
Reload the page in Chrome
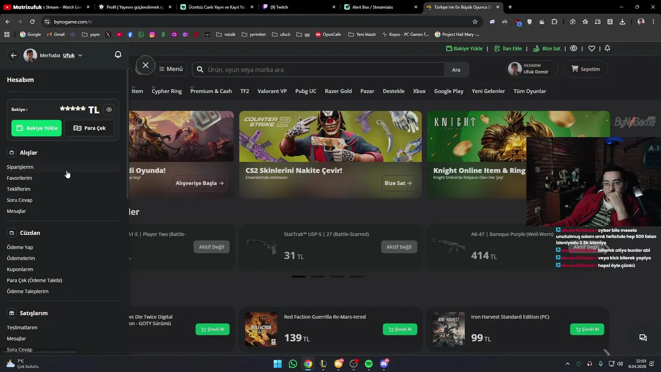(x=32, y=22)
